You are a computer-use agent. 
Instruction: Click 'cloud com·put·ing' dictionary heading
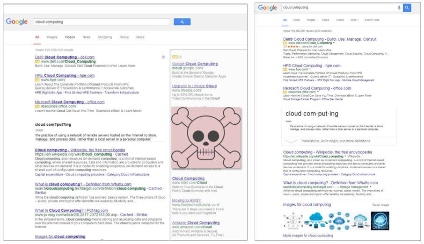tap(312, 114)
